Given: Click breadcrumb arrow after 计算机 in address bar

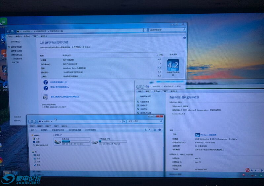Looking at the screenshot, I should coord(51,121).
